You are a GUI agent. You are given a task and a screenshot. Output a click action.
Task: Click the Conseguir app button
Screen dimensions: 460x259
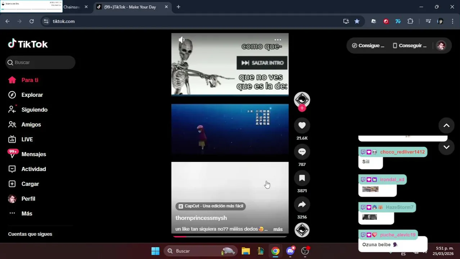pyautogui.click(x=410, y=46)
